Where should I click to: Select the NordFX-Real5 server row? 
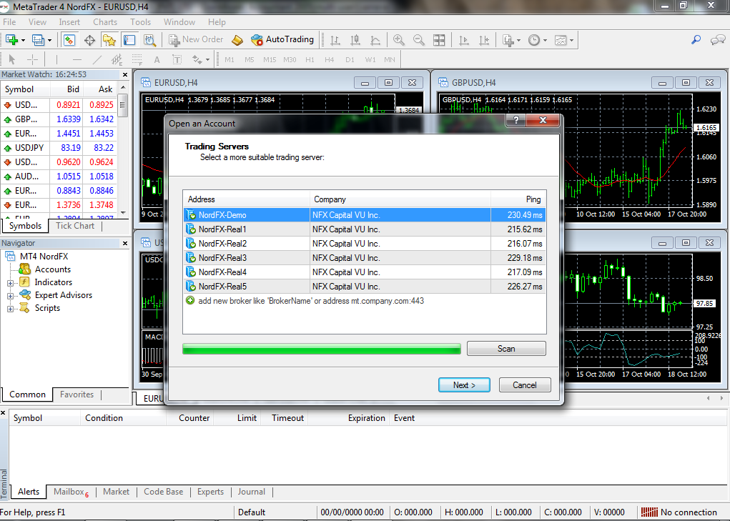click(x=365, y=287)
